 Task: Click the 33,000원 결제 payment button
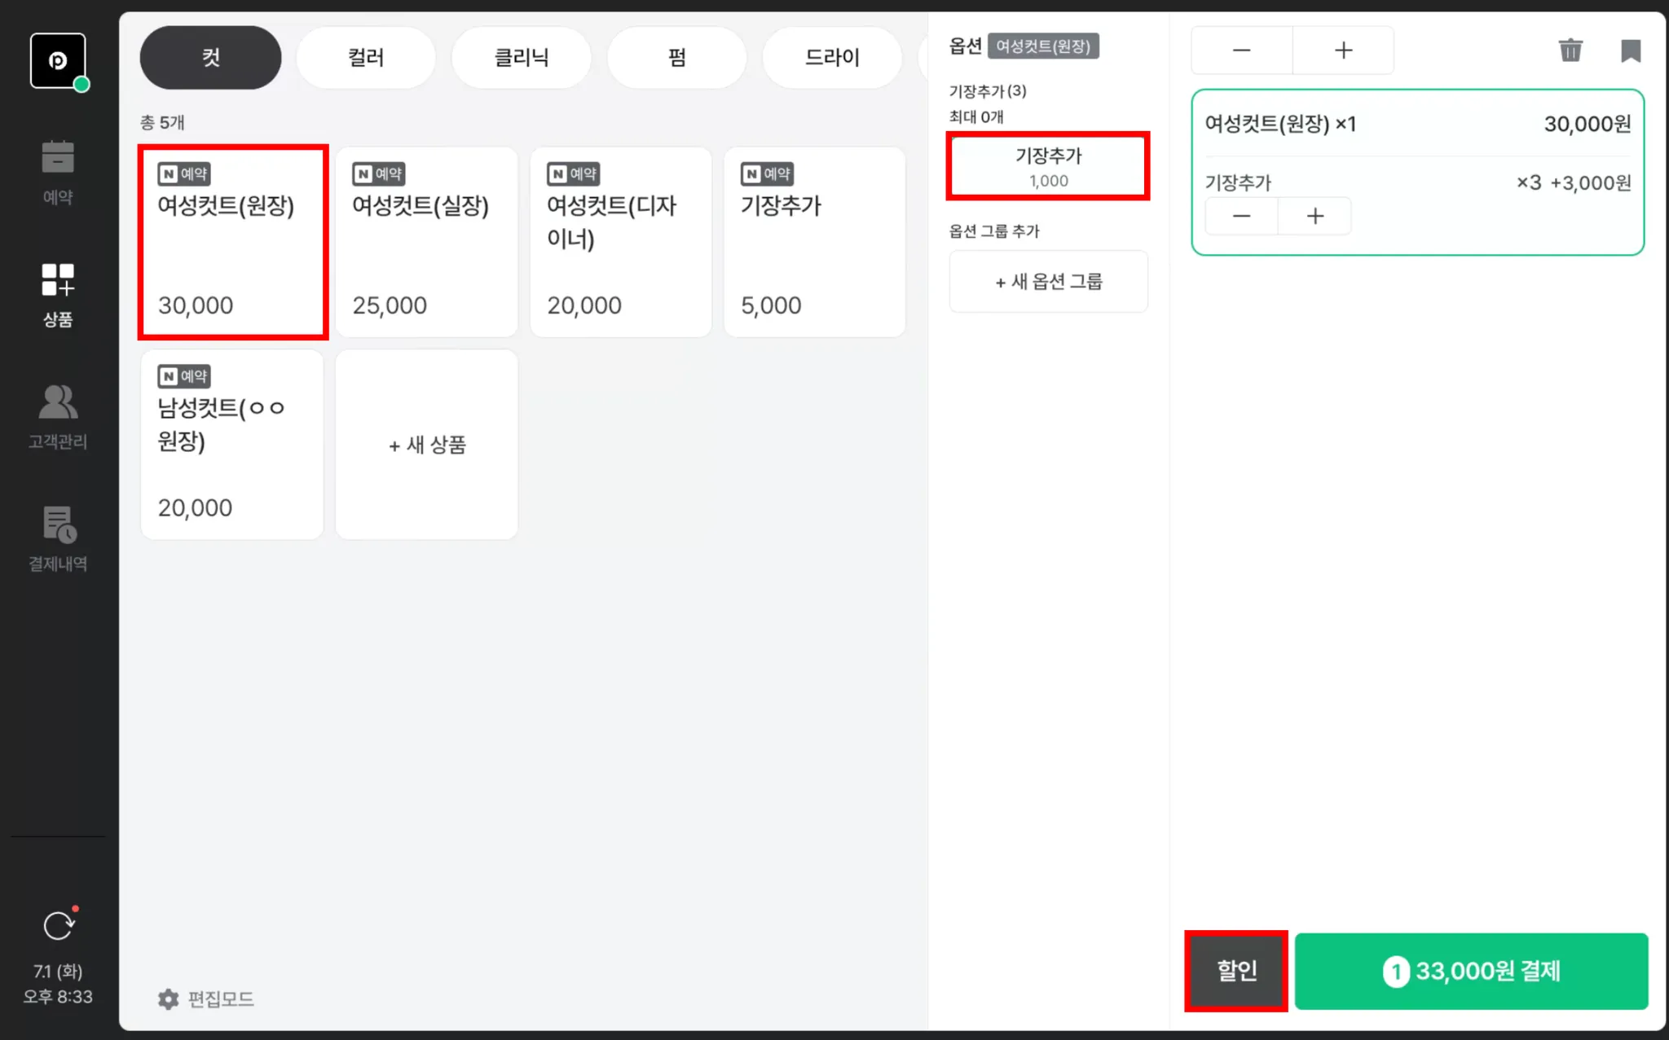[x=1471, y=971]
